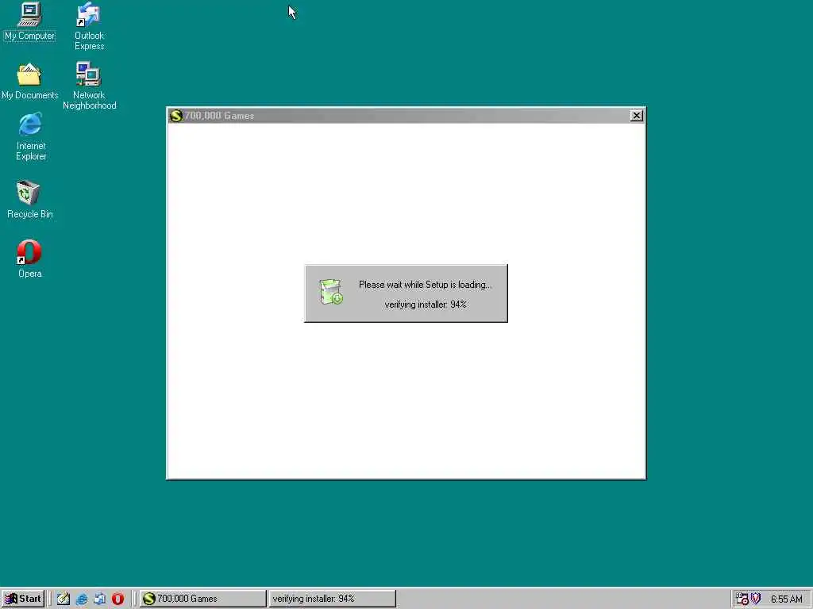Click the 700,000 Games window title text
The height and width of the screenshot is (609, 813).
tap(219, 116)
